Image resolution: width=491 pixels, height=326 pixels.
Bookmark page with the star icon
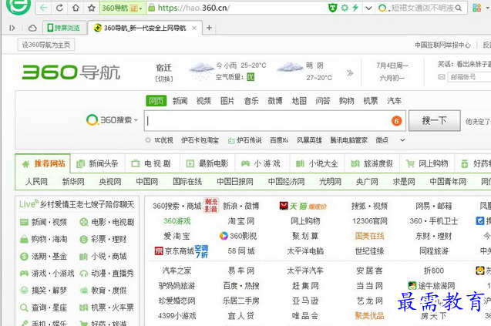(x=92, y=8)
